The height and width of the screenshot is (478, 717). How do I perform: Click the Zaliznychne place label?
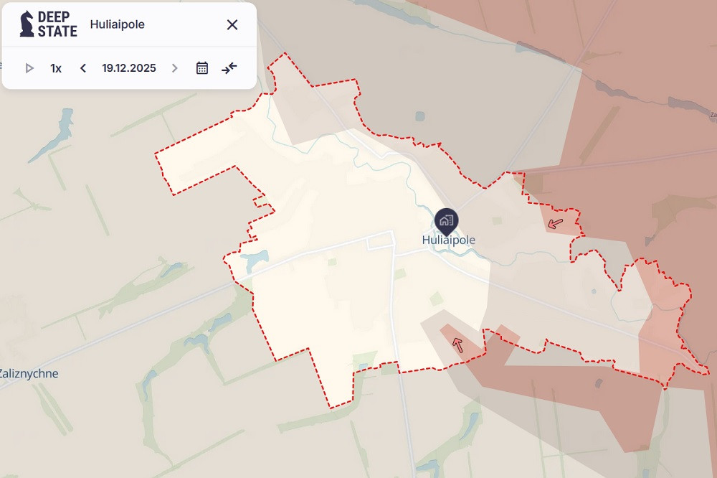29,374
